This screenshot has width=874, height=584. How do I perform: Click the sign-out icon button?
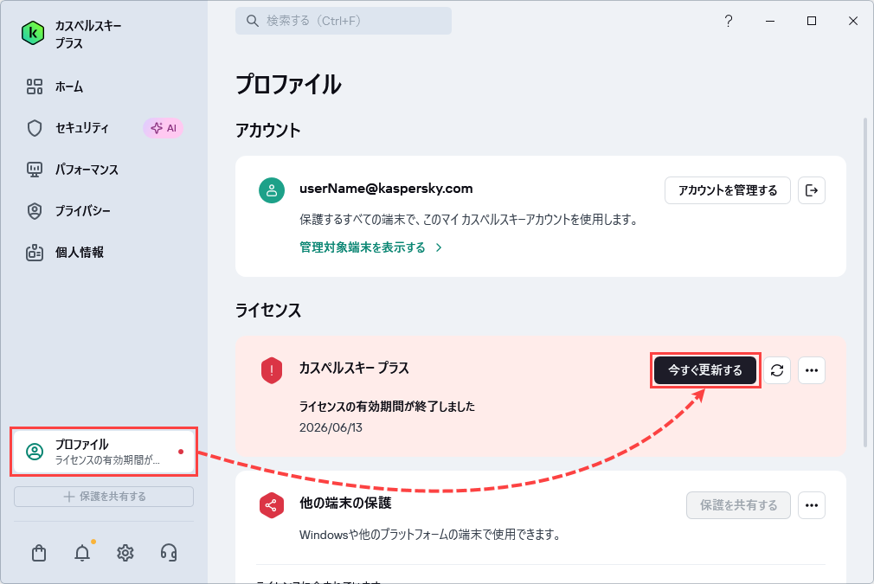point(812,190)
